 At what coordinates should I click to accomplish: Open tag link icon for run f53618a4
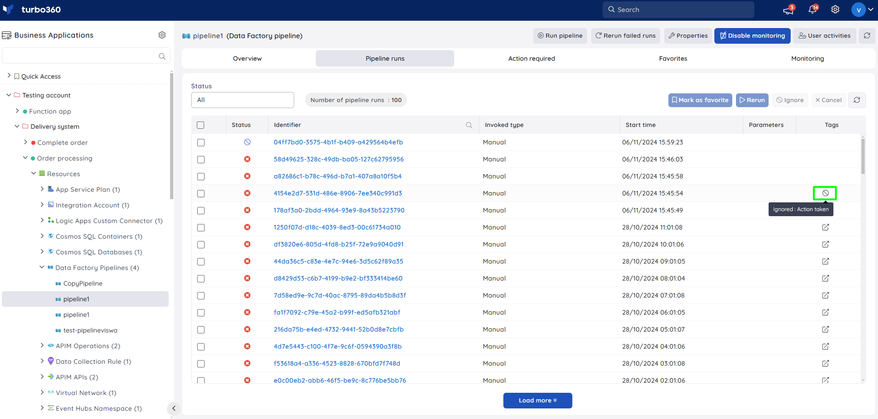coord(825,363)
